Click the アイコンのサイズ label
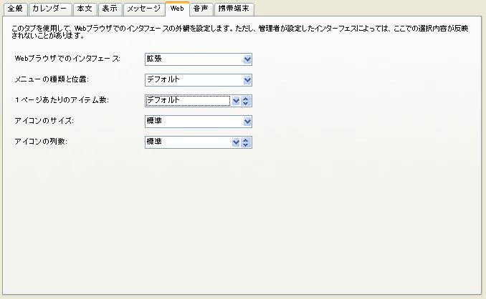 (x=44, y=121)
